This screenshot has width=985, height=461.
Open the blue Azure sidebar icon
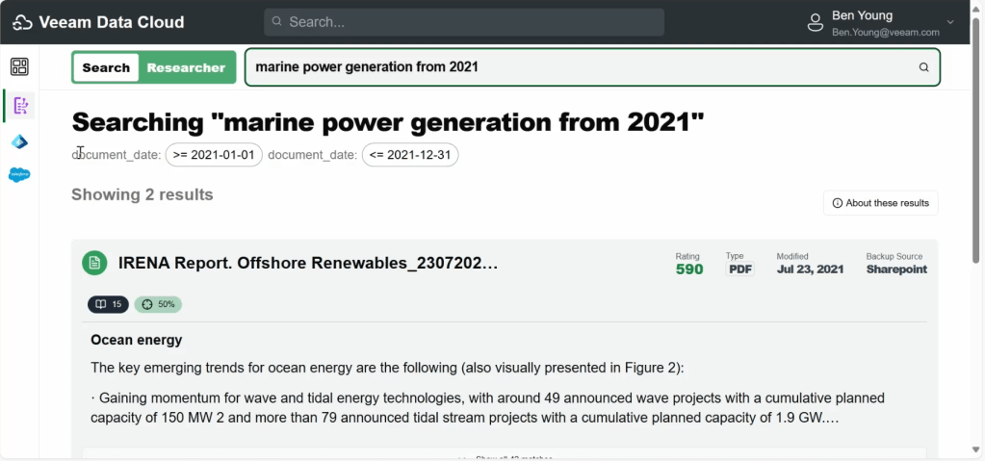[19, 141]
